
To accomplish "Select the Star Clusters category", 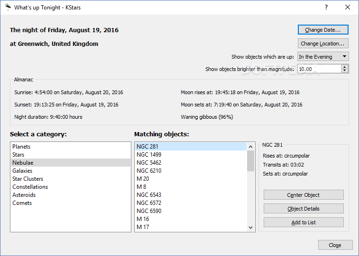I will 71,178.
